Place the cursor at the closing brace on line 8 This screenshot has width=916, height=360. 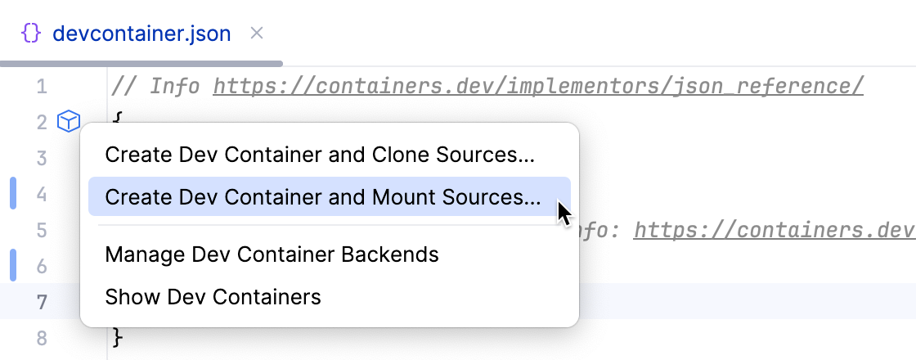(117, 338)
